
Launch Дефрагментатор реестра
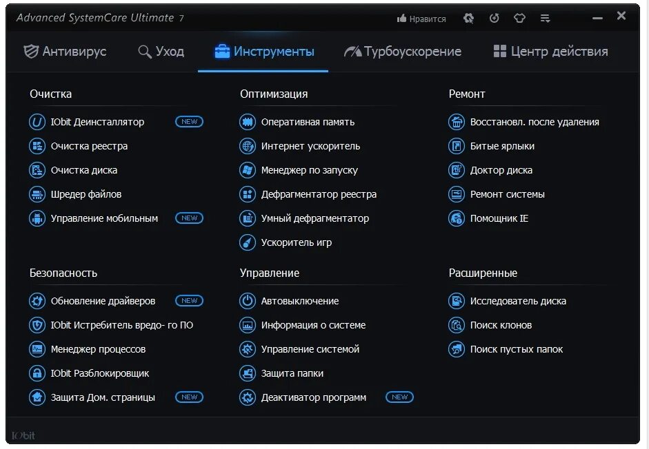[319, 194]
